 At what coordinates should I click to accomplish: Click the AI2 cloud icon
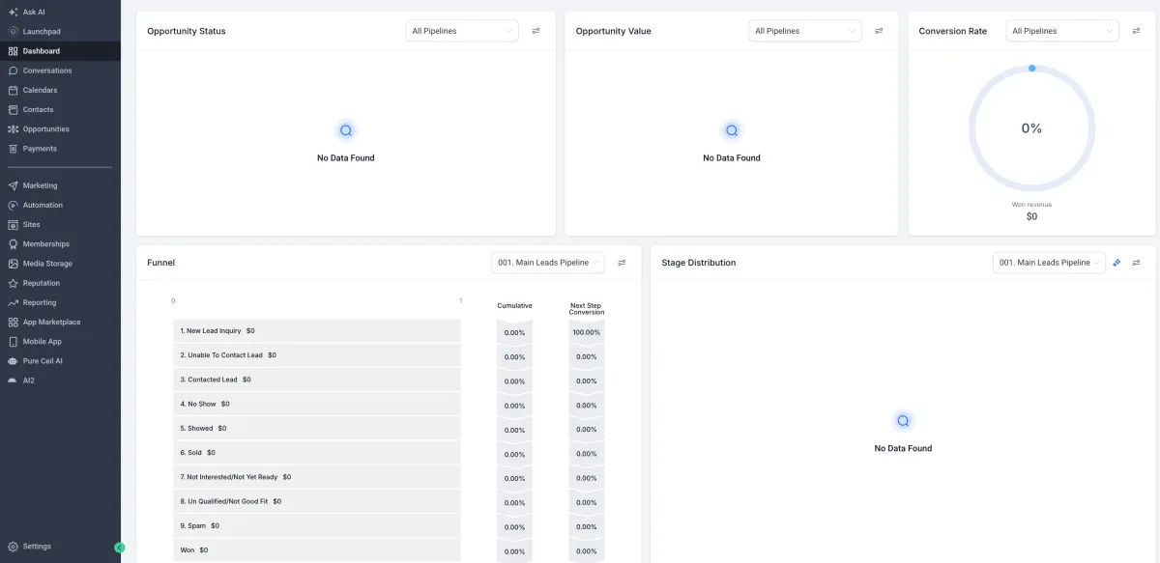[x=14, y=380]
